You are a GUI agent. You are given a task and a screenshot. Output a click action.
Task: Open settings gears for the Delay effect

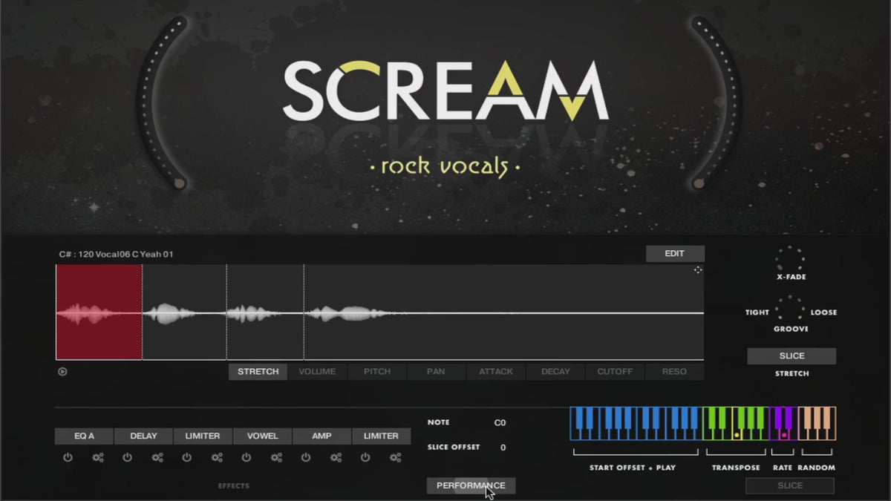pyautogui.click(x=157, y=458)
